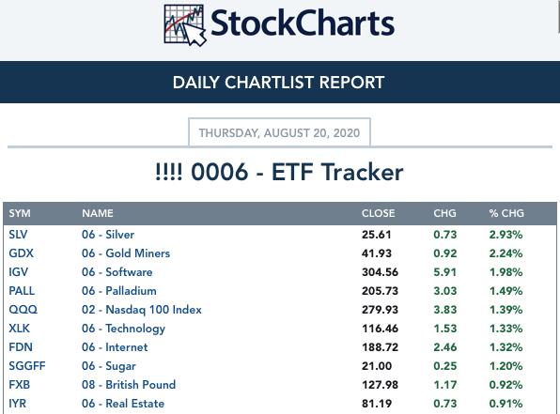Open the PALL symbol link
560x414 pixels.
[22, 291]
